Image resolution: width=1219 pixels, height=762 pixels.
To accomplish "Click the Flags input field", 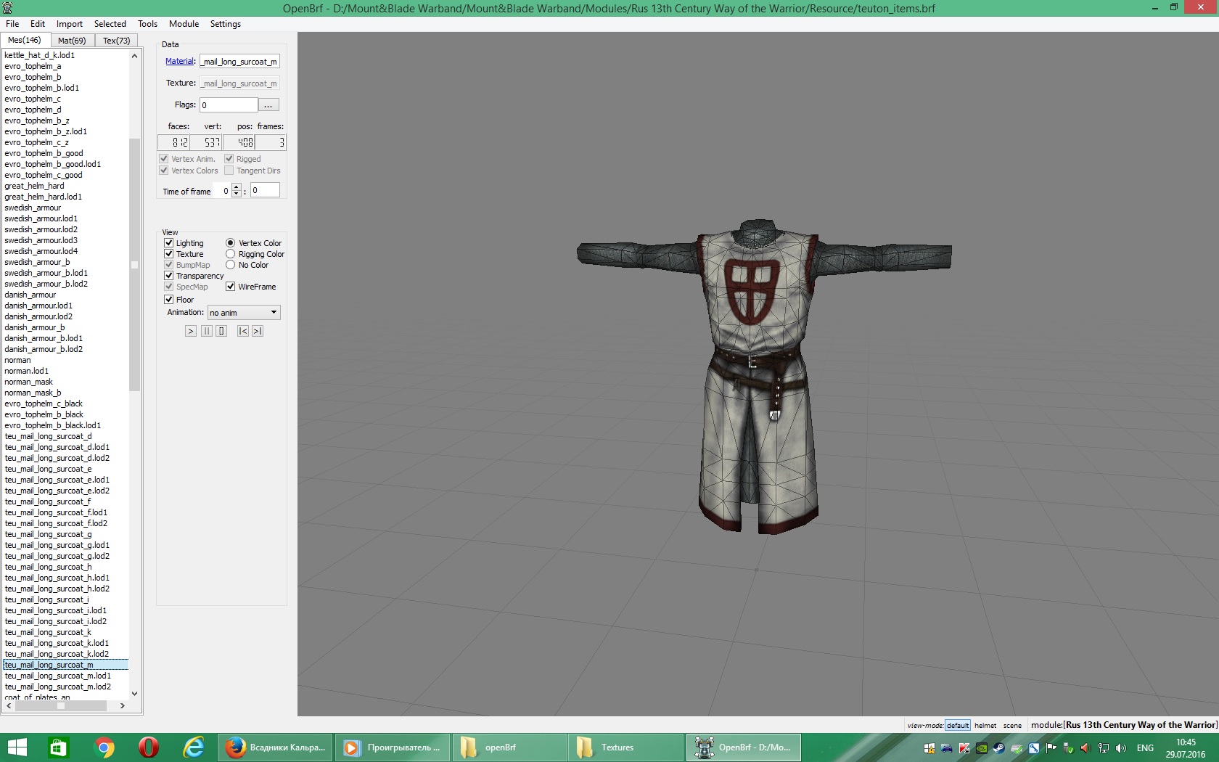I will point(229,105).
